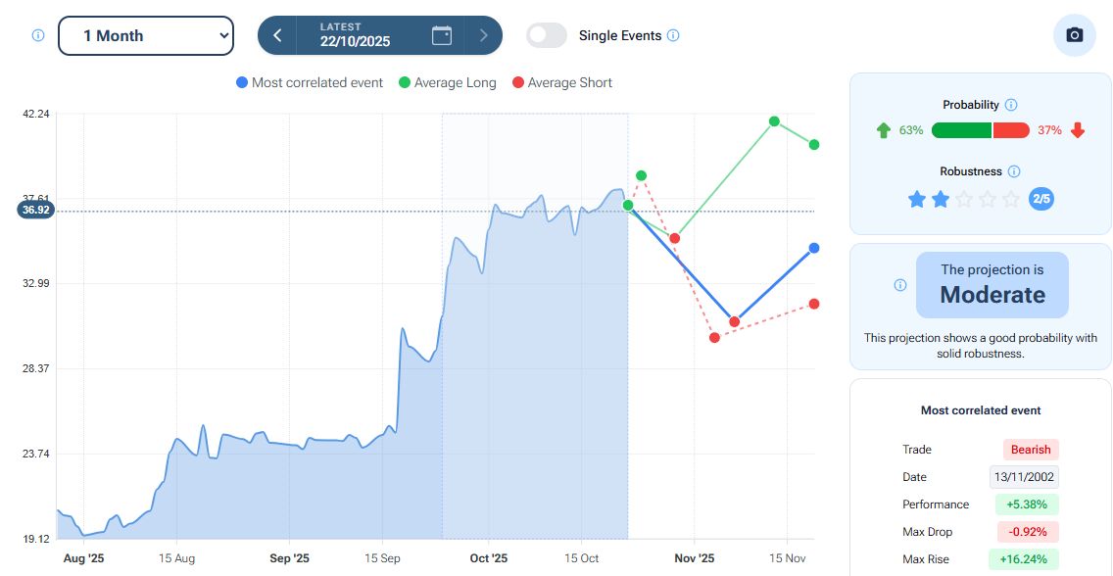Image resolution: width=1113 pixels, height=576 pixels.
Task: Click the 36.92 price marker label
Action: [x=33, y=210]
